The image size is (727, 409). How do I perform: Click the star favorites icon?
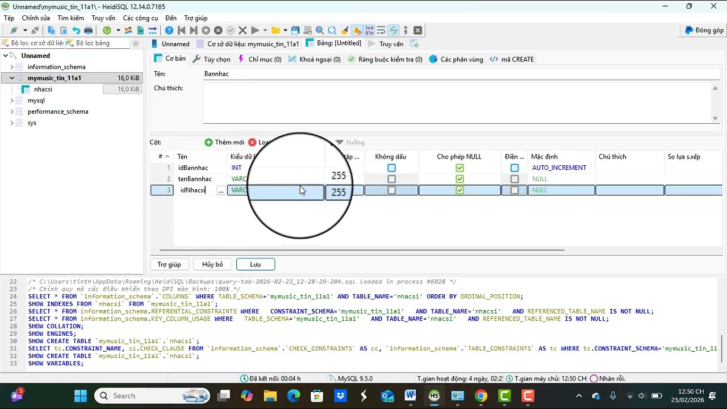135,43
